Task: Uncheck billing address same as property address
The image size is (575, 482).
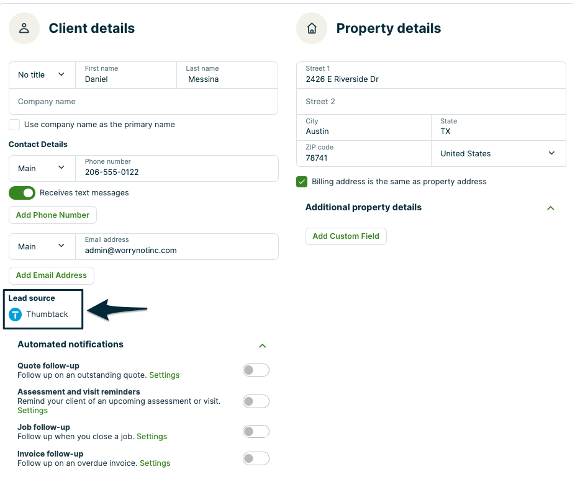Action: click(x=302, y=182)
